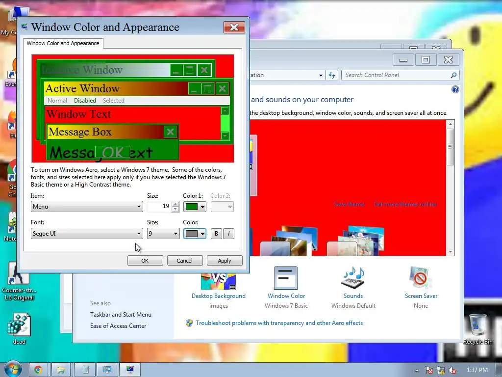Click theme list scrollbar down arrow
The width and height of the screenshot is (502, 377).
[451, 252]
